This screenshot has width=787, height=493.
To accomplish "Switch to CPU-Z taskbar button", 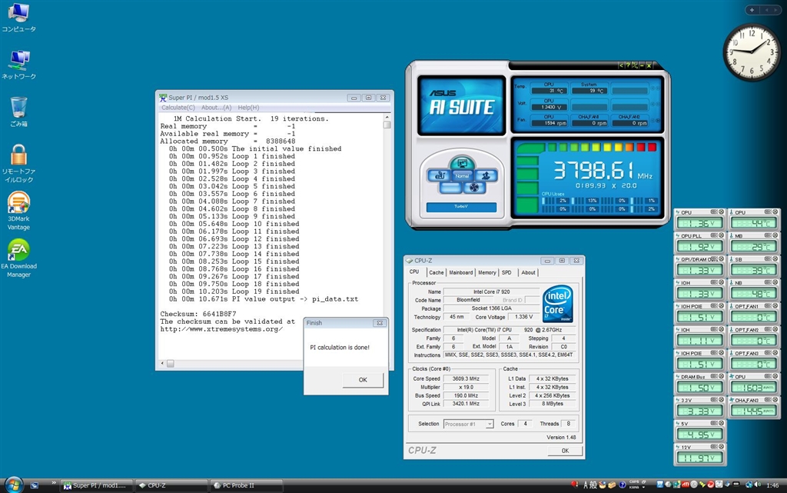I will coord(171,485).
